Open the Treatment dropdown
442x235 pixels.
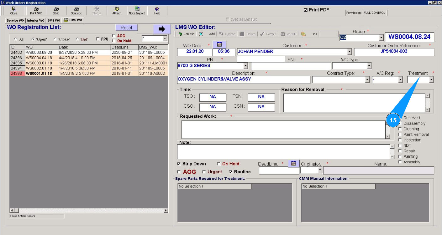(x=431, y=80)
